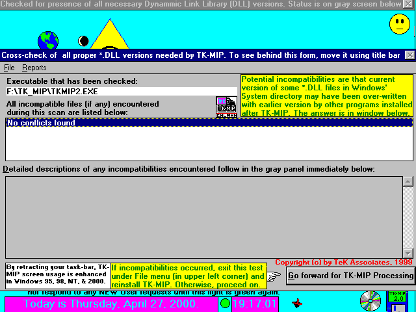Click the Earth globe icon
This screenshot has height=312, width=416.
48,40
